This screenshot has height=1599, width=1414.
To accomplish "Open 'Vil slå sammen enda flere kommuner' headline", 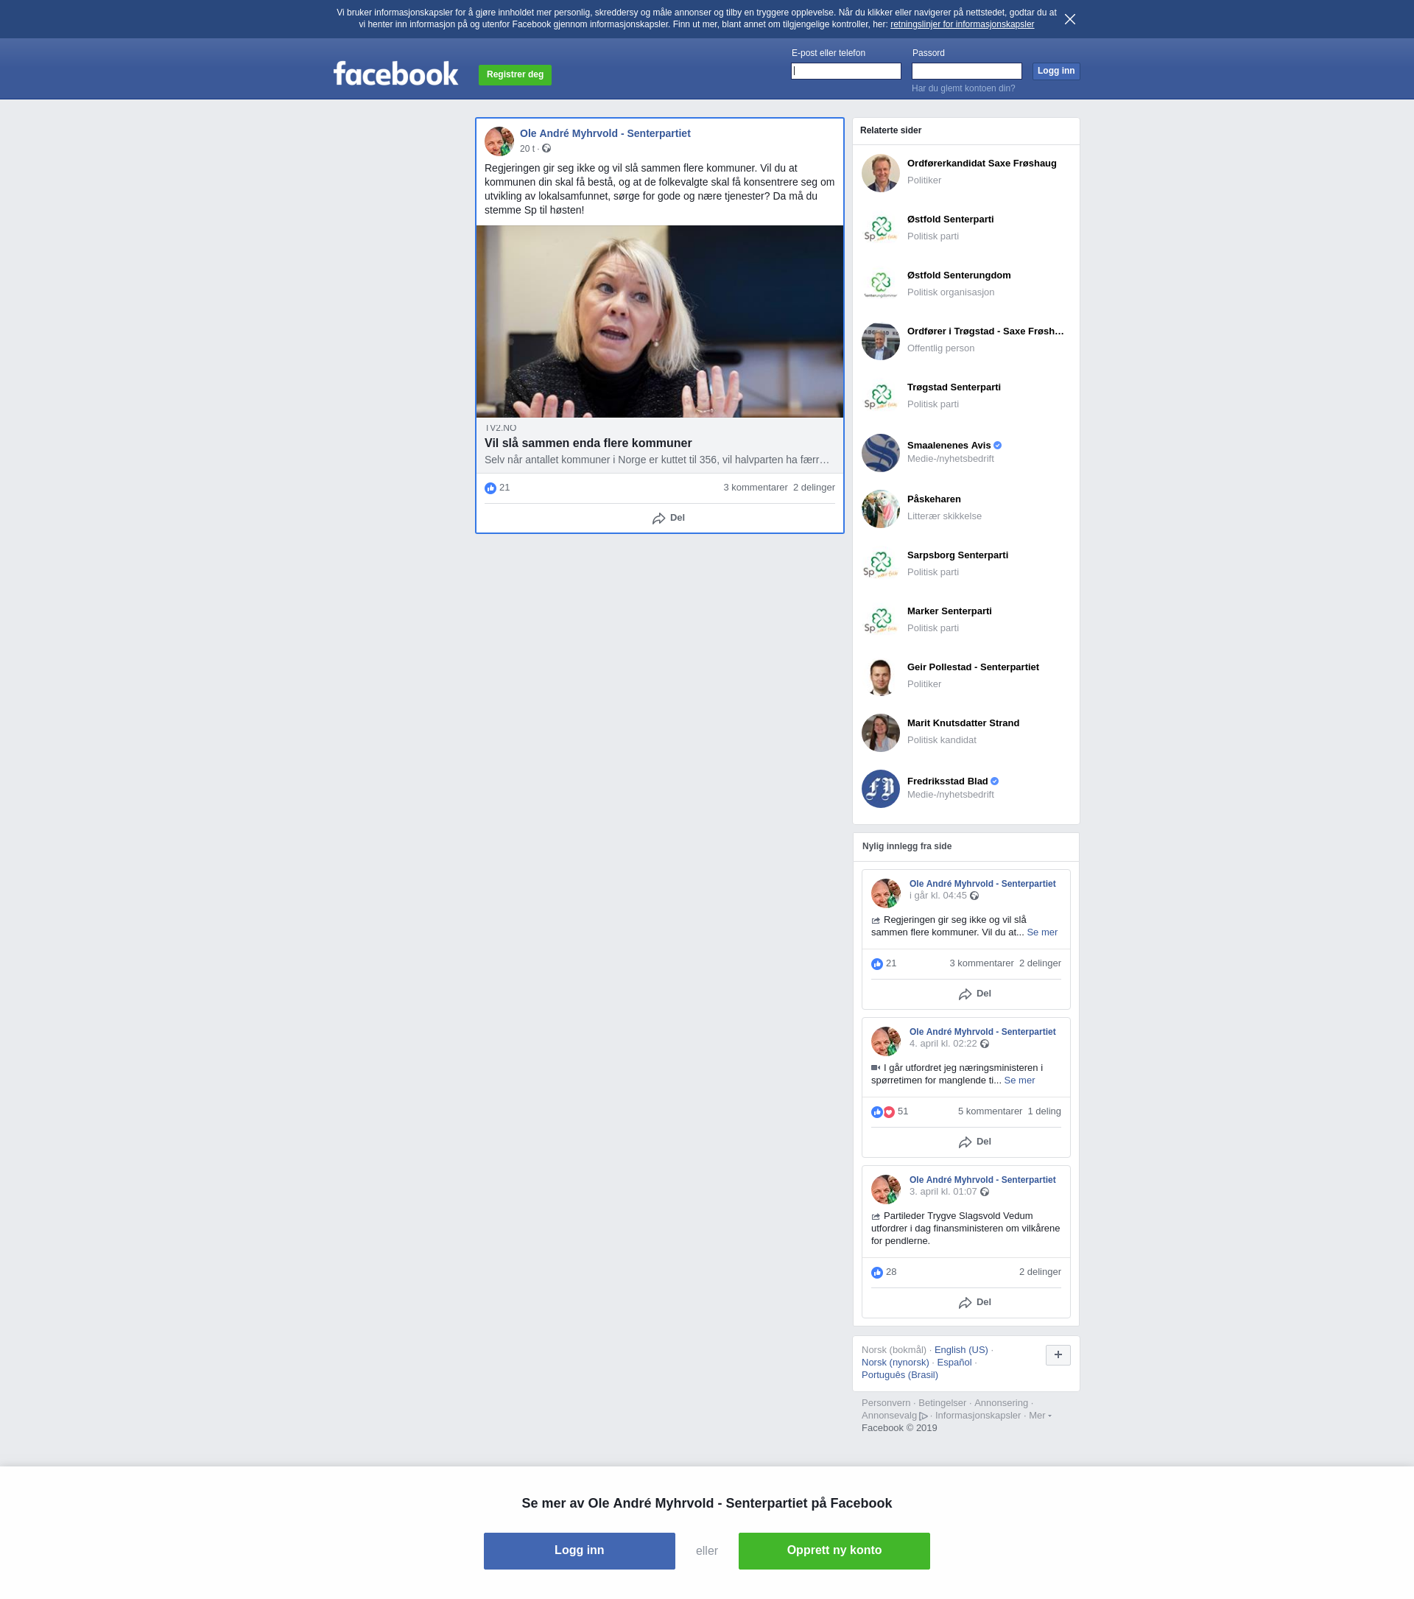I will (588, 443).
